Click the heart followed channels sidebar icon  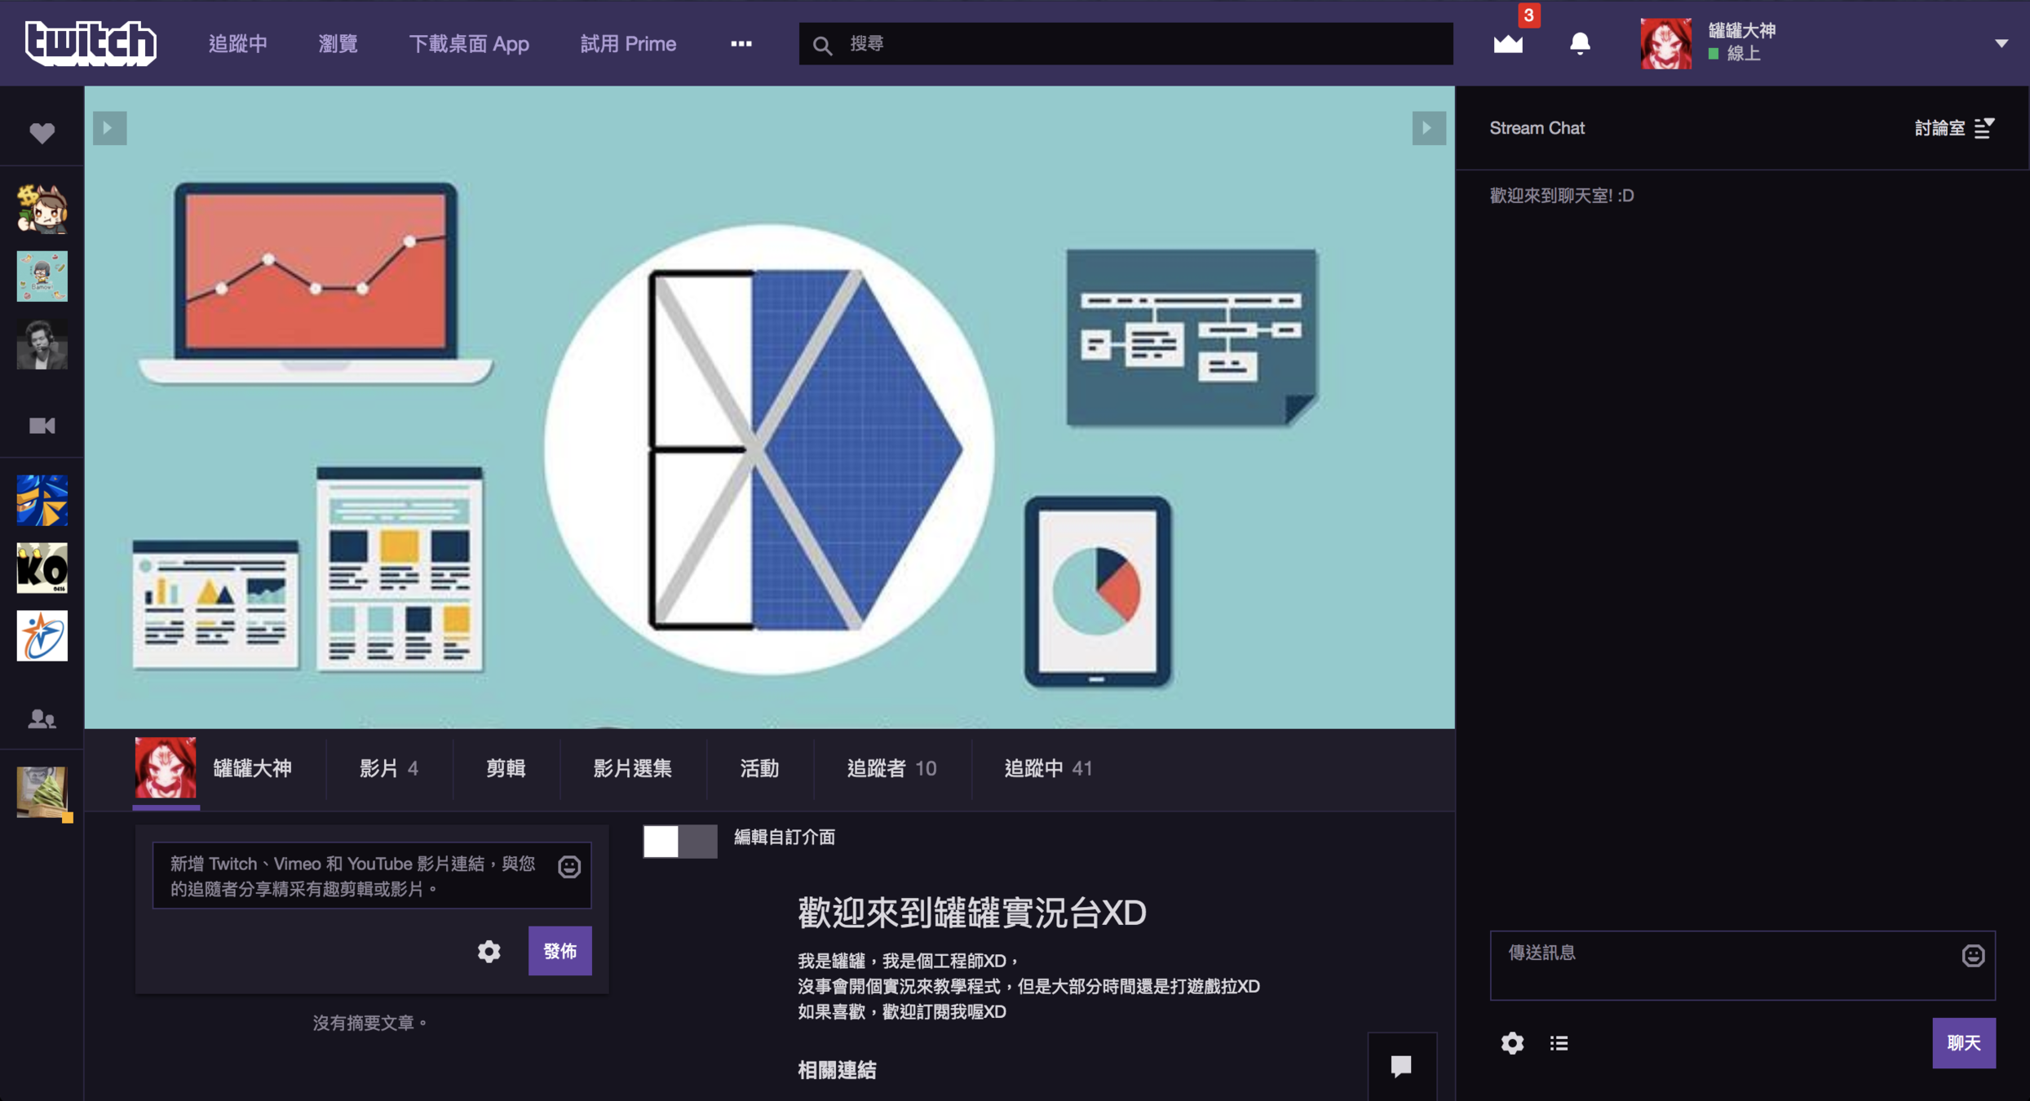42,132
